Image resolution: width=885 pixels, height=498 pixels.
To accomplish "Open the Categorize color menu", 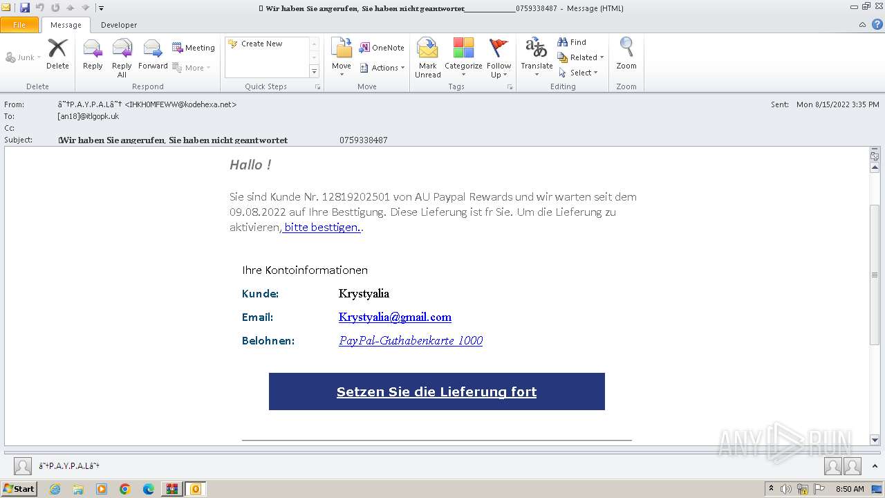I will (x=463, y=57).
